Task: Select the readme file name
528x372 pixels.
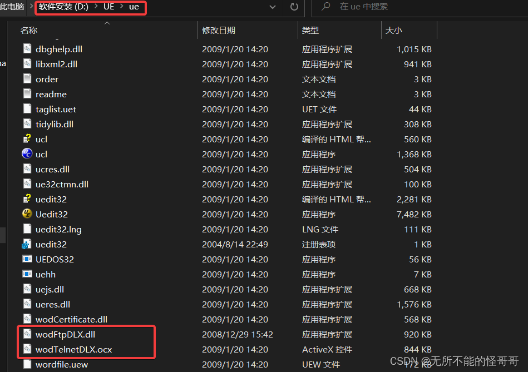Action: click(51, 95)
